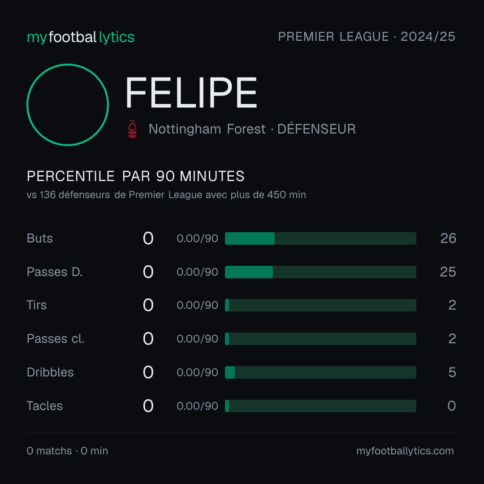Click the Premier League 2024/25 label

click(367, 36)
